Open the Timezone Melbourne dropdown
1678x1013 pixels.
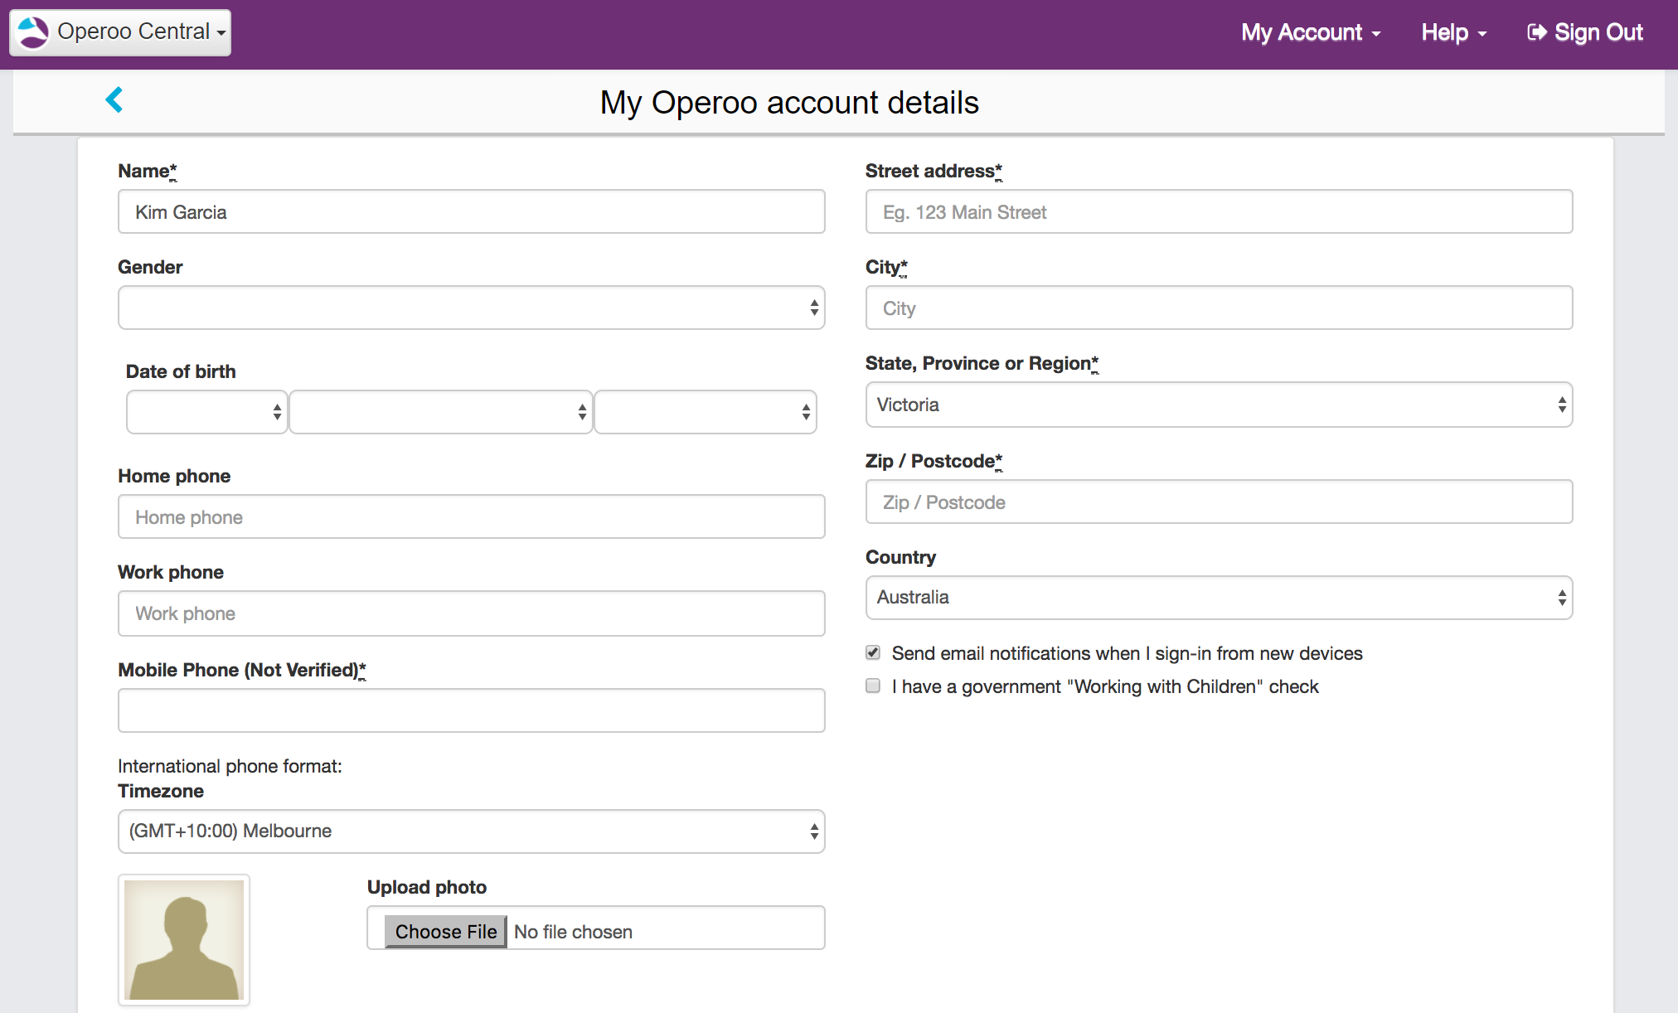point(471,831)
